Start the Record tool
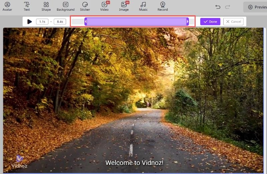 point(163,6)
